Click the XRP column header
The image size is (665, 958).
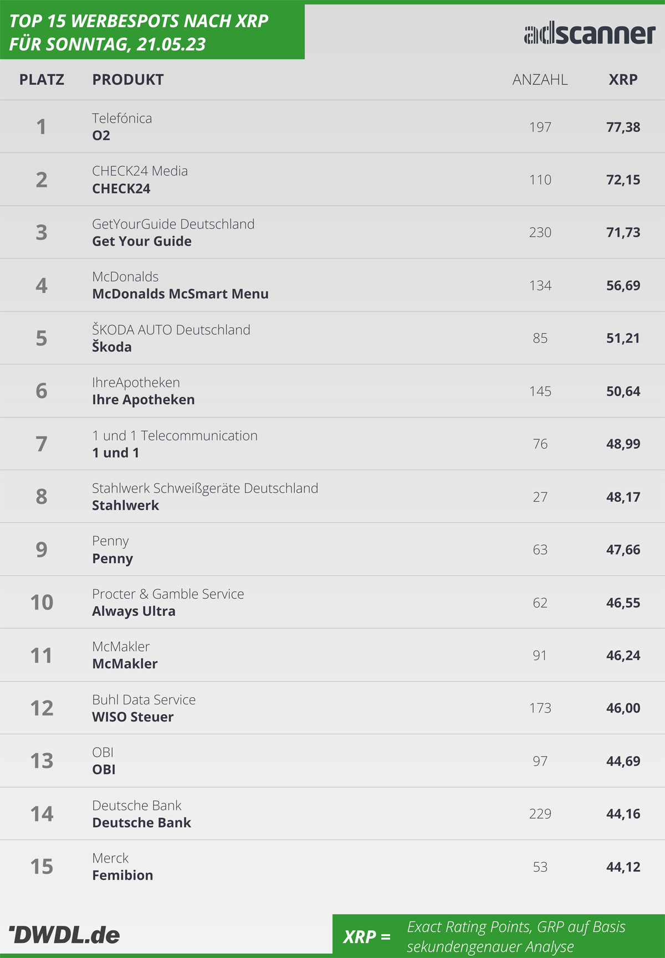[x=623, y=80]
